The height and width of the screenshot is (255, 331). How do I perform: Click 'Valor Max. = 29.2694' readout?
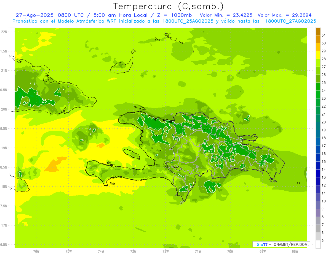pos(284,15)
